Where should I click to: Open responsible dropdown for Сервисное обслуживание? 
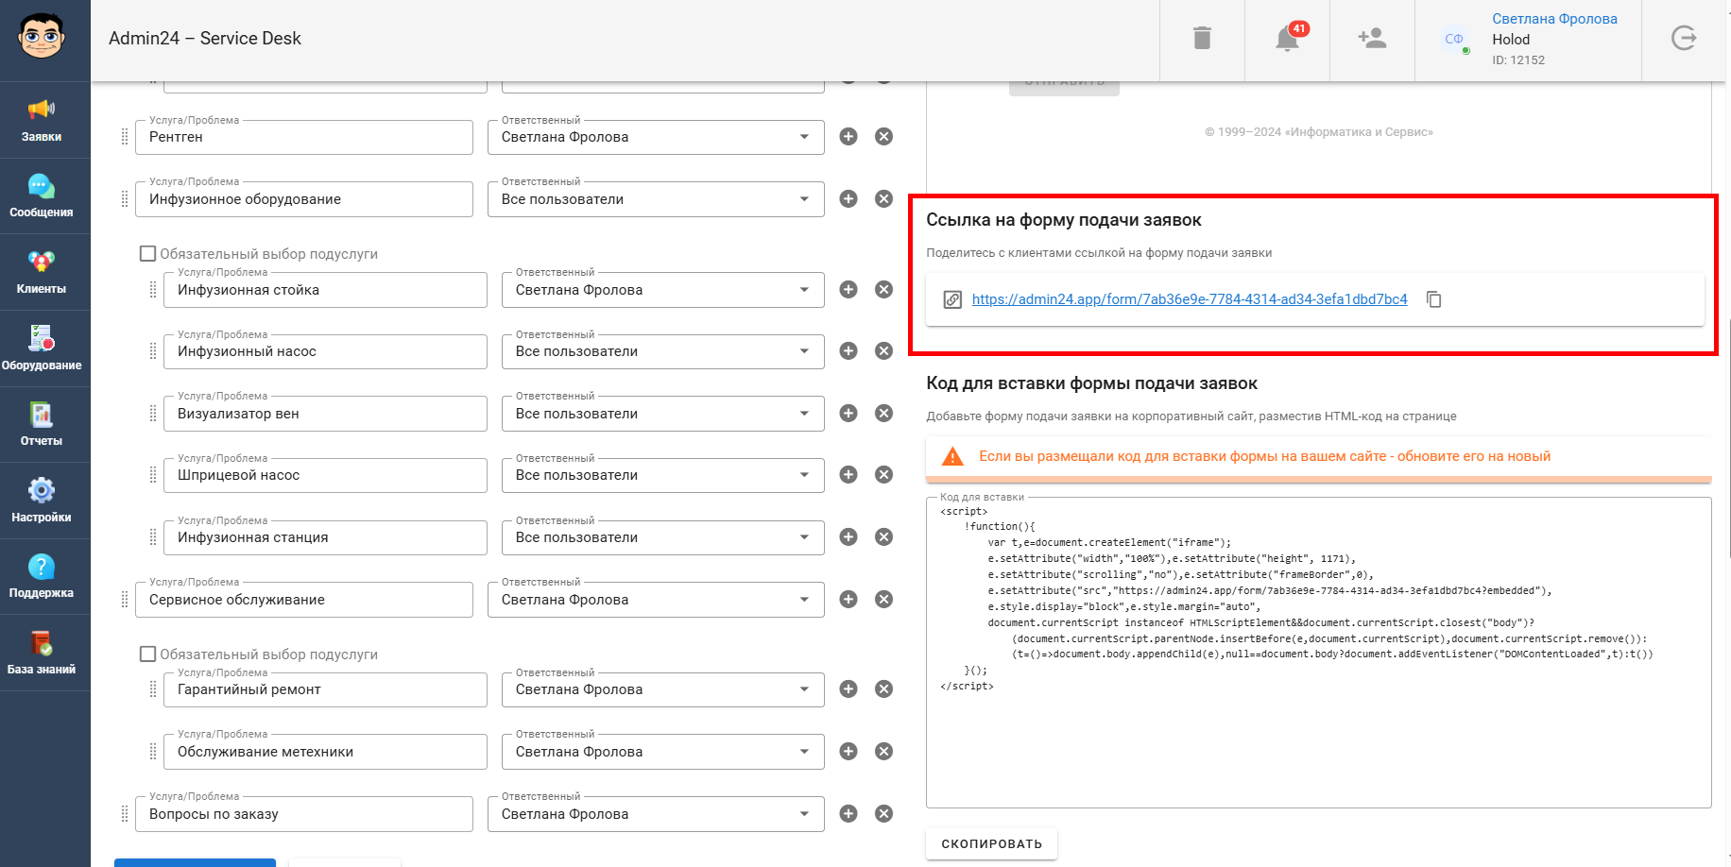click(656, 600)
